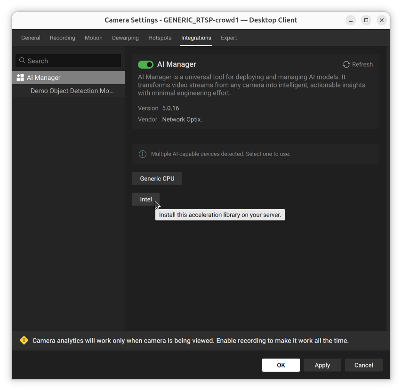Focus the Search integrations field
Viewport: 402px width, 391px height.
point(68,61)
